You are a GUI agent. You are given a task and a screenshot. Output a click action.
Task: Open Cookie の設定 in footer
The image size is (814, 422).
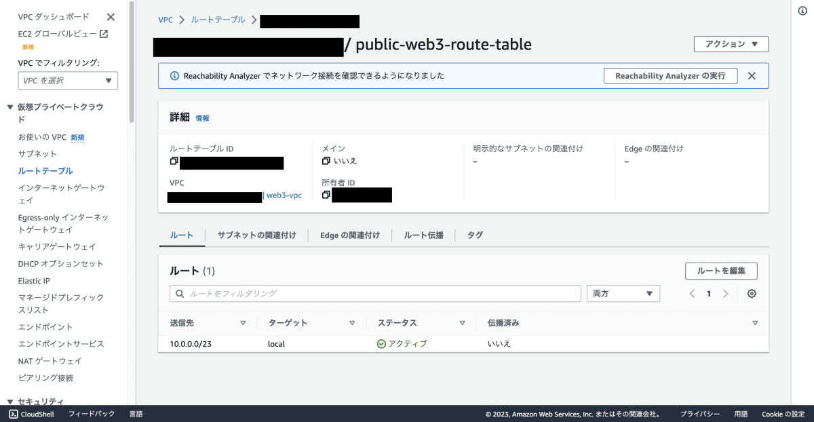[x=783, y=414]
